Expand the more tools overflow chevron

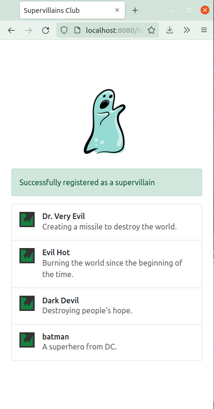pyautogui.click(x=186, y=30)
